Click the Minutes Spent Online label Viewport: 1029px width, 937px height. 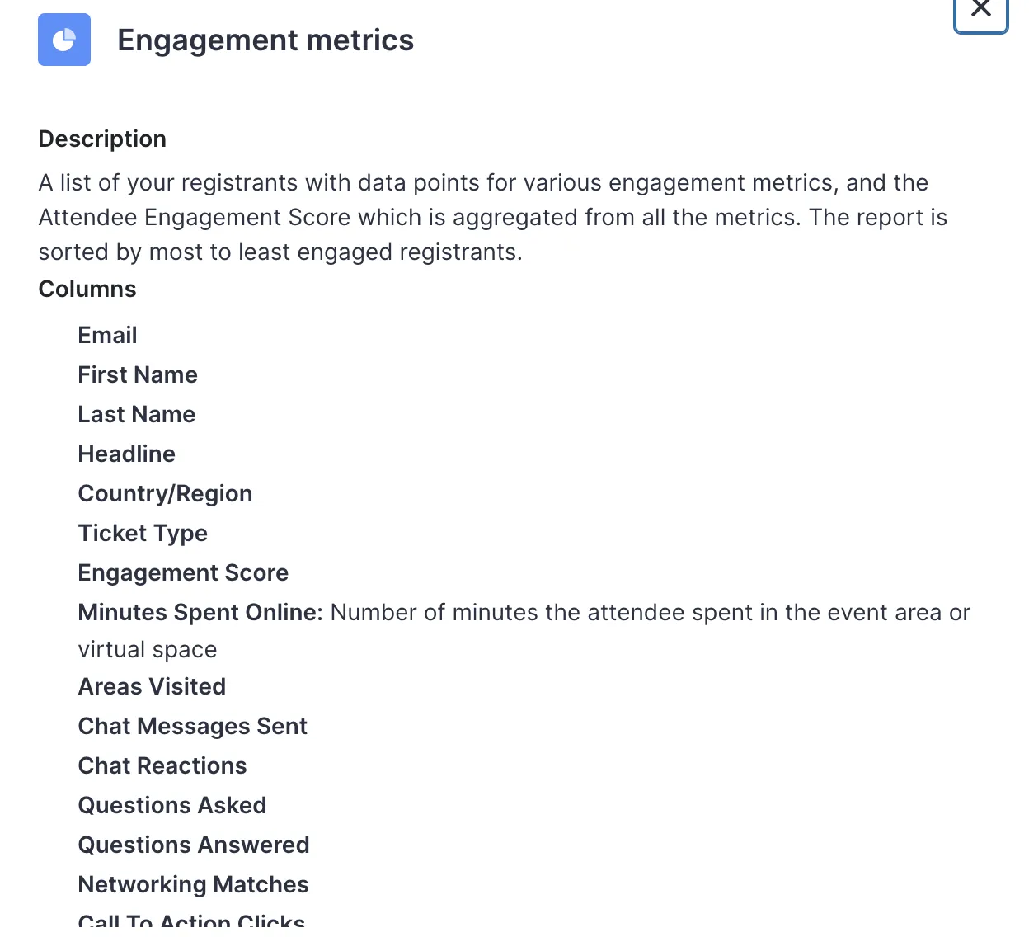pos(200,612)
